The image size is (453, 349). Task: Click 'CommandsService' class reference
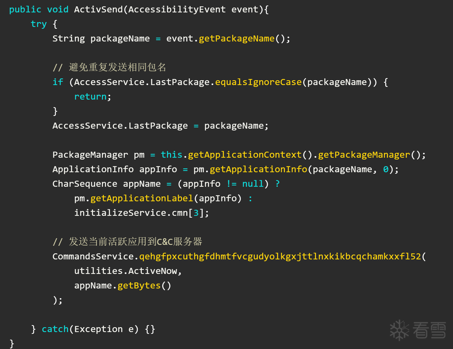click(x=93, y=256)
